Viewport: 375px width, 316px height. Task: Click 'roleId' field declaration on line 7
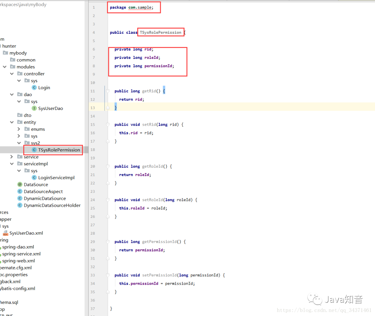151,57
